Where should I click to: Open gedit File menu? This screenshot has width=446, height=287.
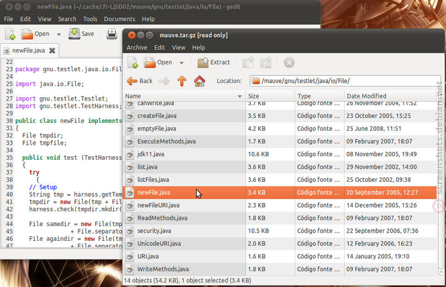(8, 19)
